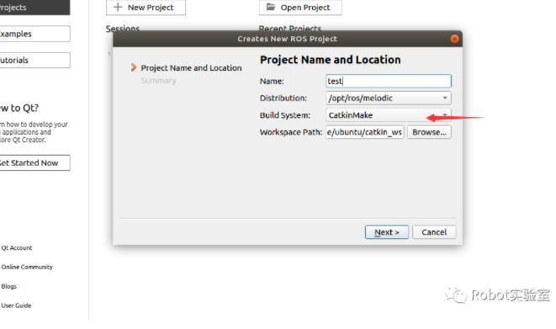This screenshot has width=556, height=329.
Task: Click the Next > button
Action: [387, 232]
